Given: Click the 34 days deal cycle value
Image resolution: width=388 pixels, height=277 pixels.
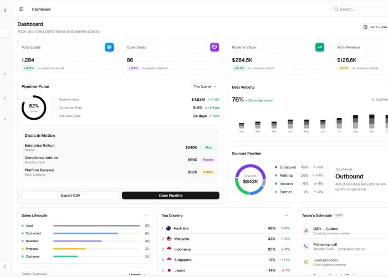Looking at the screenshot, I should click(200, 116).
